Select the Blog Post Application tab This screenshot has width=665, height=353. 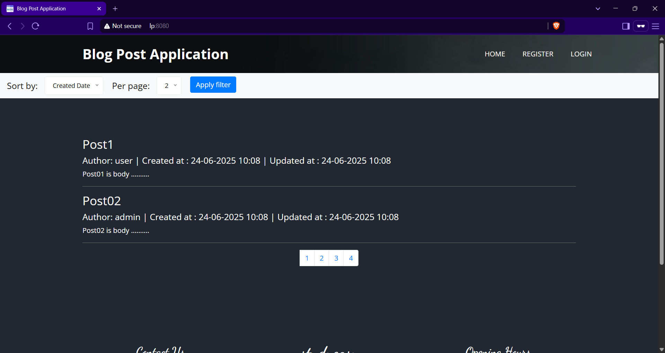tap(54, 9)
